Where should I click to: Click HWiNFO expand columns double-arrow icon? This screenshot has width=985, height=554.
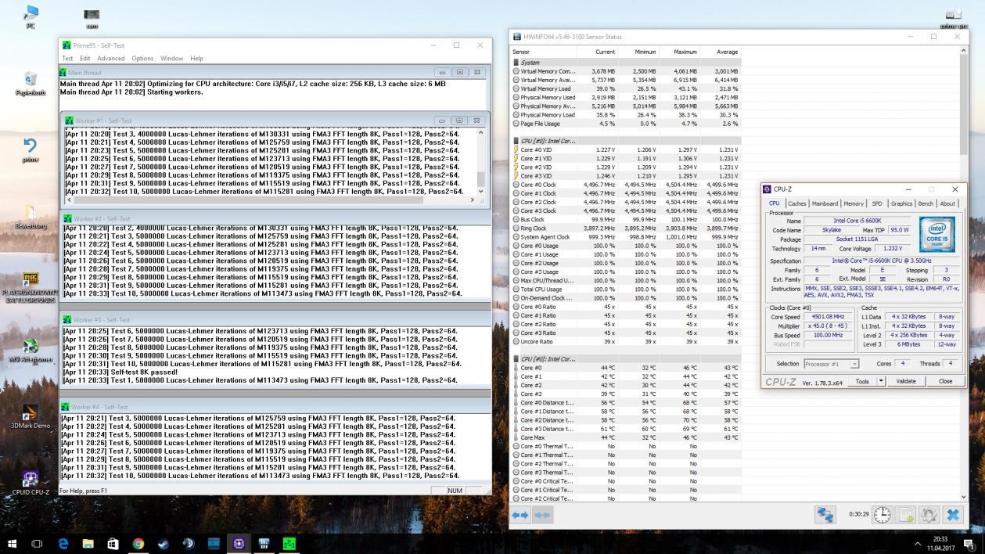520,515
